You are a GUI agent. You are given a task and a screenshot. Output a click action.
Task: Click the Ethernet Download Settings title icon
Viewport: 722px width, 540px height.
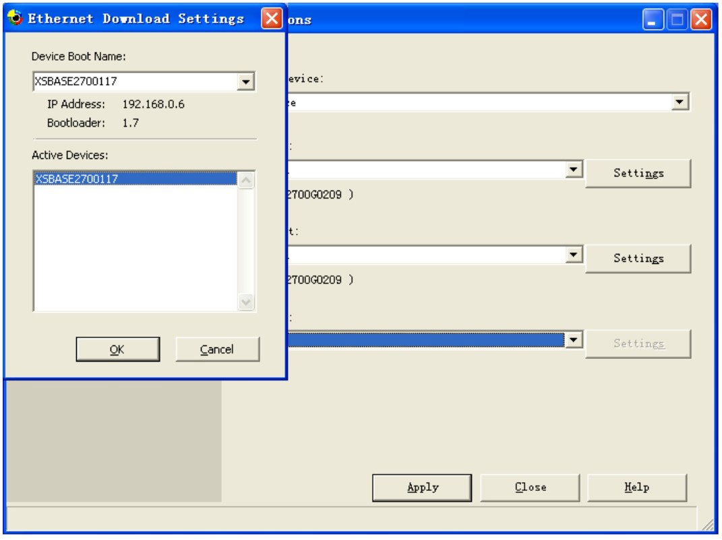coord(16,18)
